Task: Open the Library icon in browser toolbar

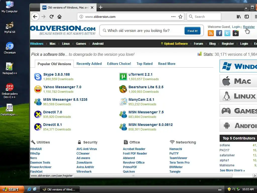Action: tap(239, 17)
